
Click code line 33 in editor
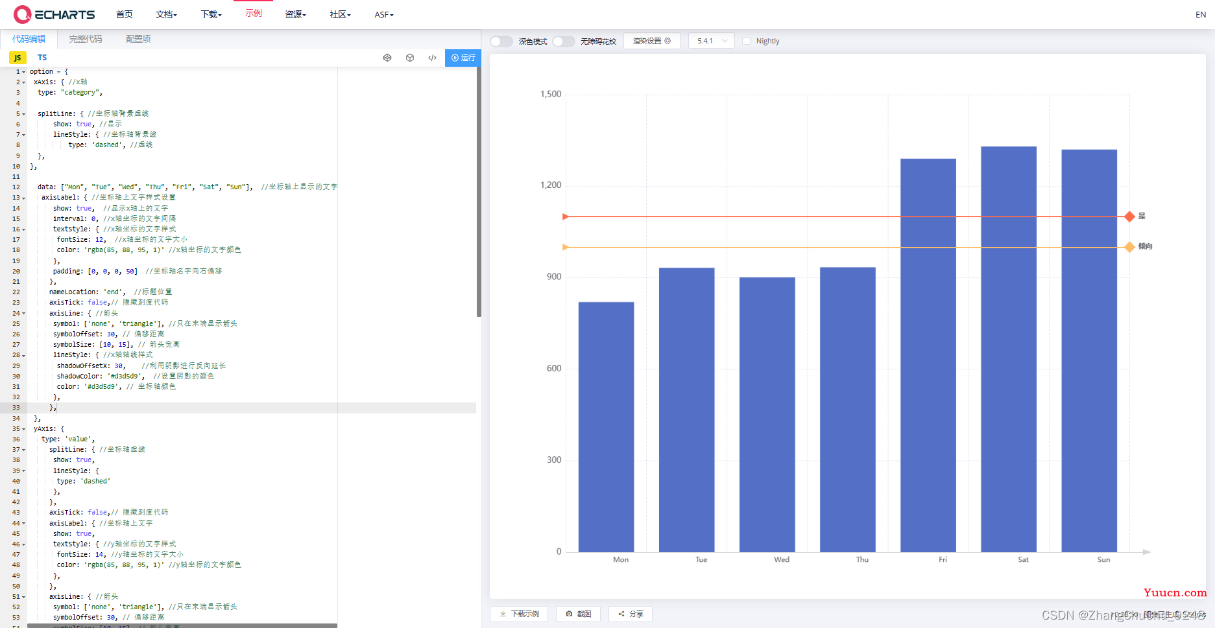coord(252,408)
